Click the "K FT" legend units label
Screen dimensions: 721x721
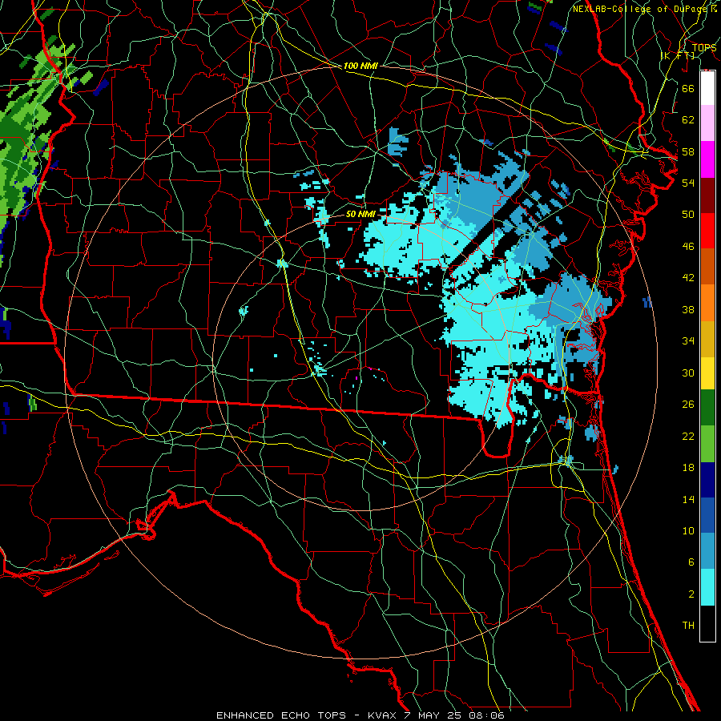click(678, 56)
